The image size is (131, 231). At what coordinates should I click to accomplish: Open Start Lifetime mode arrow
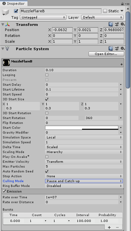(121, 90)
